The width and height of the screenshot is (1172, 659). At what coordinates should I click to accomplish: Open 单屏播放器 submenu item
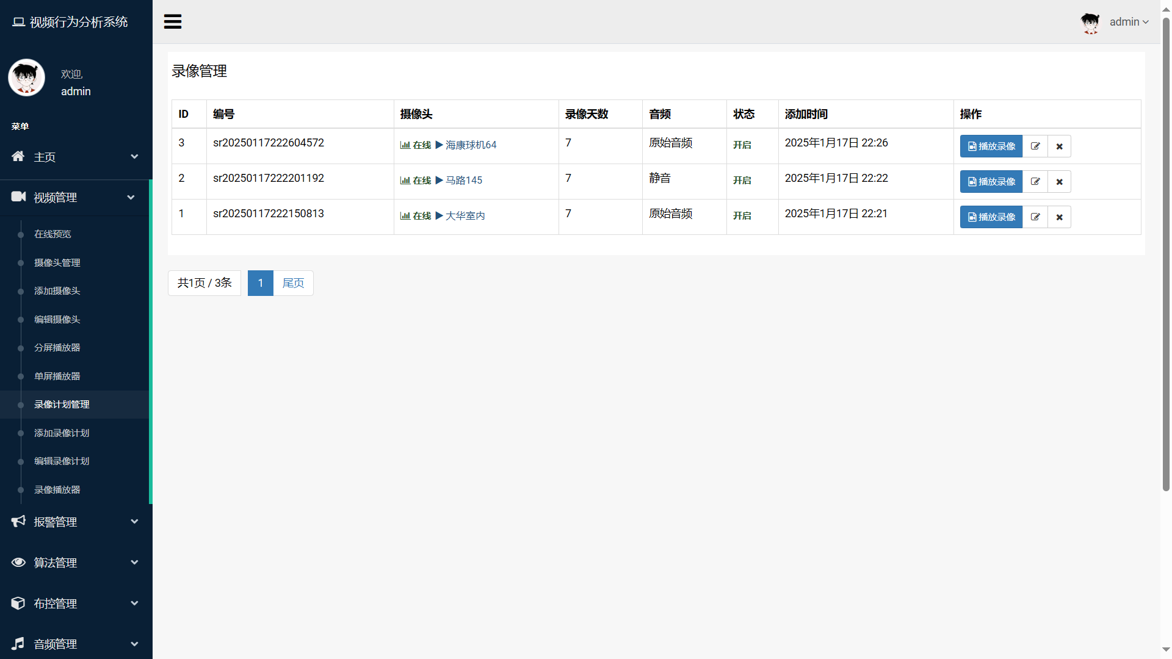57,376
